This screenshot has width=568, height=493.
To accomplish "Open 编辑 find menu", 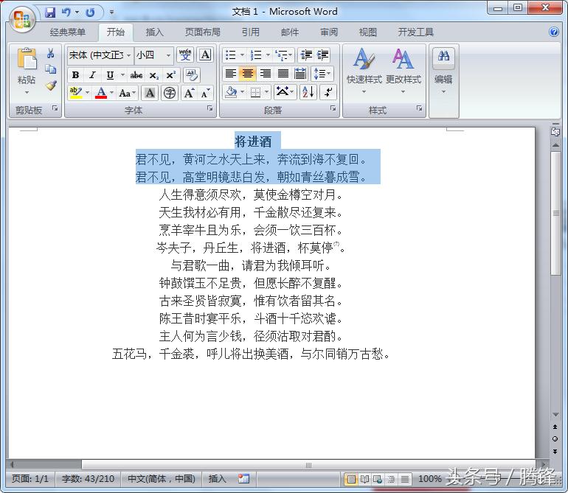I will pyautogui.click(x=443, y=71).
